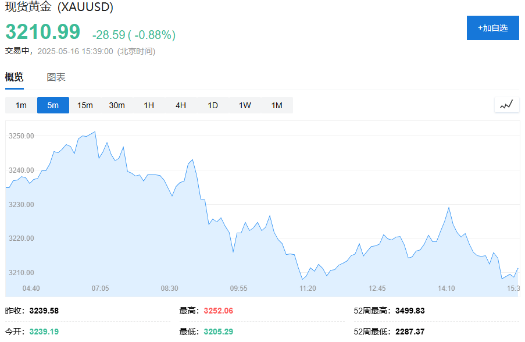Click the 昨收 value 3239.58
This screenshot has height=342, width=525.
[x=44, y=311]
